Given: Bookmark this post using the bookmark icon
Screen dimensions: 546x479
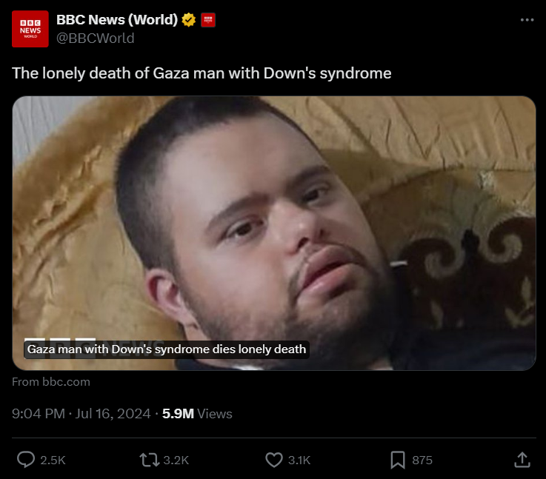Looking at the screenshot, I should 398,460.
